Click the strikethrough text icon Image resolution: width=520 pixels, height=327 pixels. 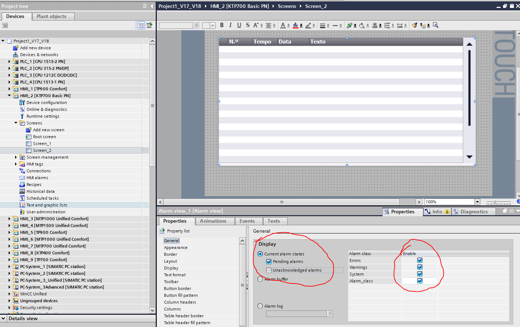click(248, 25)
